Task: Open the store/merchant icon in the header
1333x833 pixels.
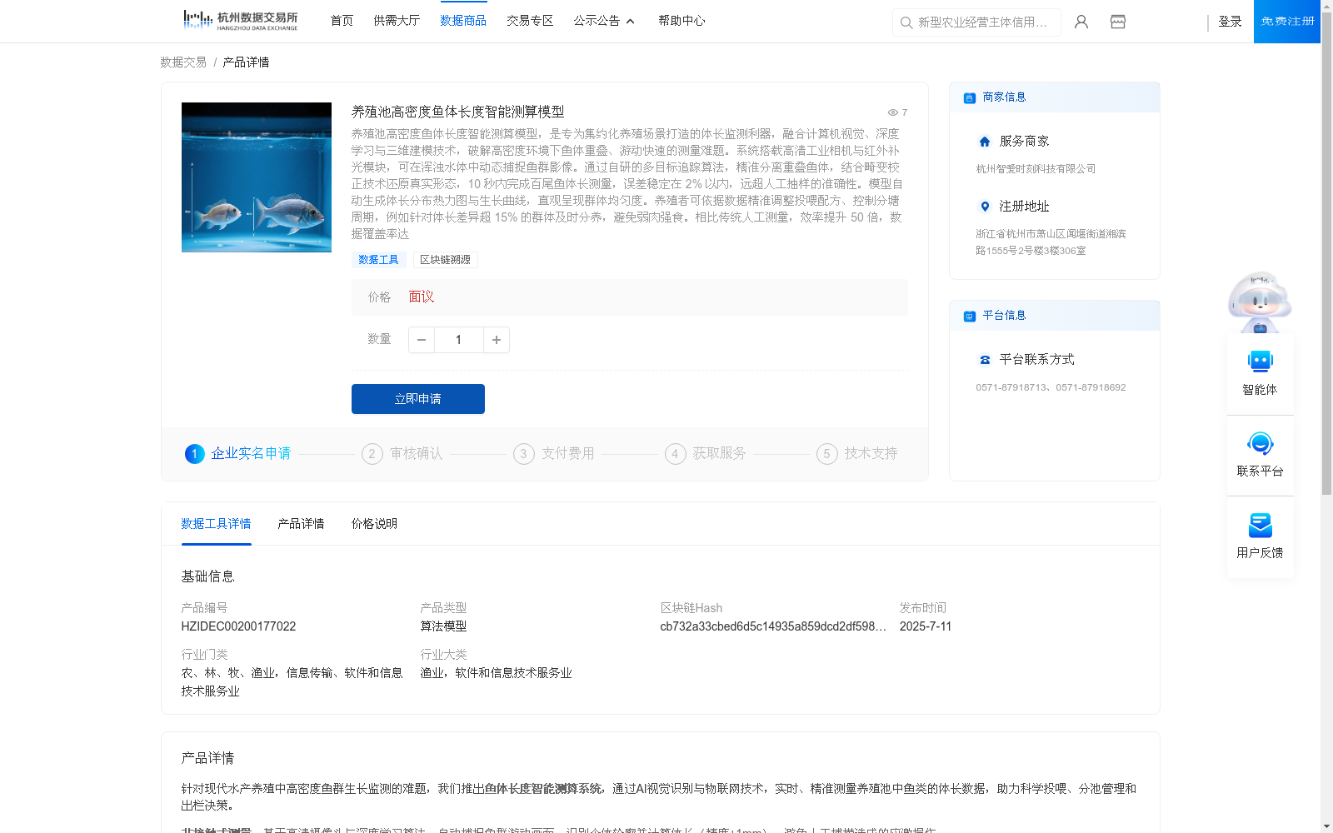Action: pos(1118,22)
